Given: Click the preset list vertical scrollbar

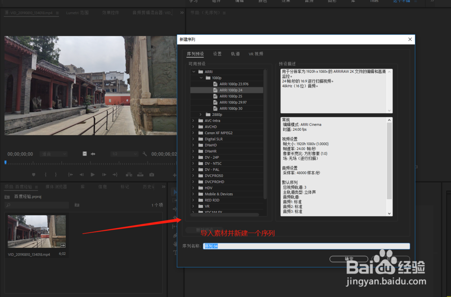Looking at the screenshot, I should point(265,134).
